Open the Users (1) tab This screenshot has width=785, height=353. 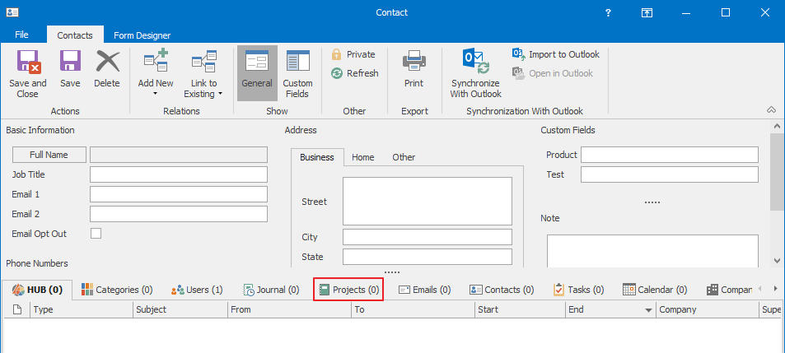point(197,290)
